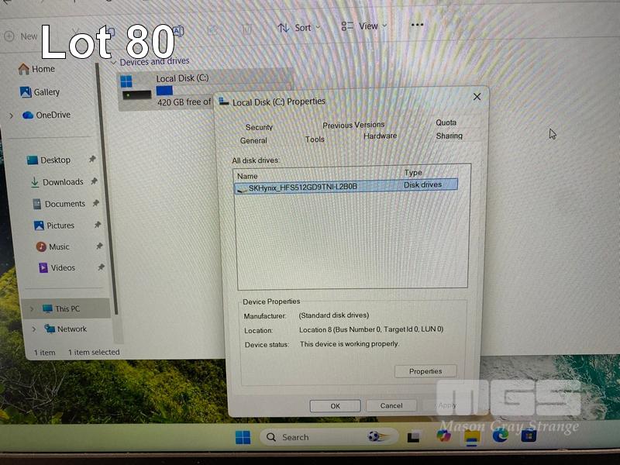
Task: Open the Downloads quick access folder
Action: pos(57,182)
